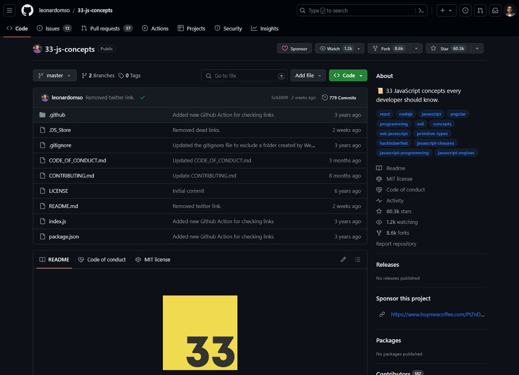The image size is (519, 375).
Task: Click the Readme book icon in About
Action: [379, 168]
